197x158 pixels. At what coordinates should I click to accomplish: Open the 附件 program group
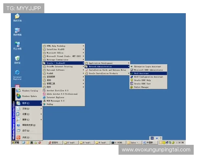pos(63,87)
